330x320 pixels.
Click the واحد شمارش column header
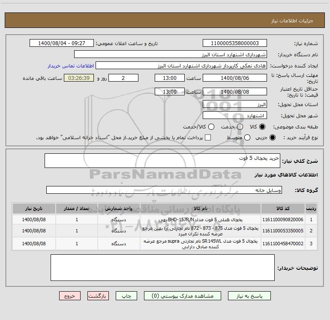(x=119, y=208)
